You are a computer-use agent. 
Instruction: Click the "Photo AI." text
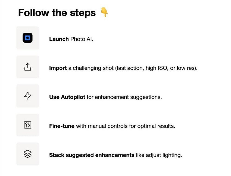[x=82, y=39]
